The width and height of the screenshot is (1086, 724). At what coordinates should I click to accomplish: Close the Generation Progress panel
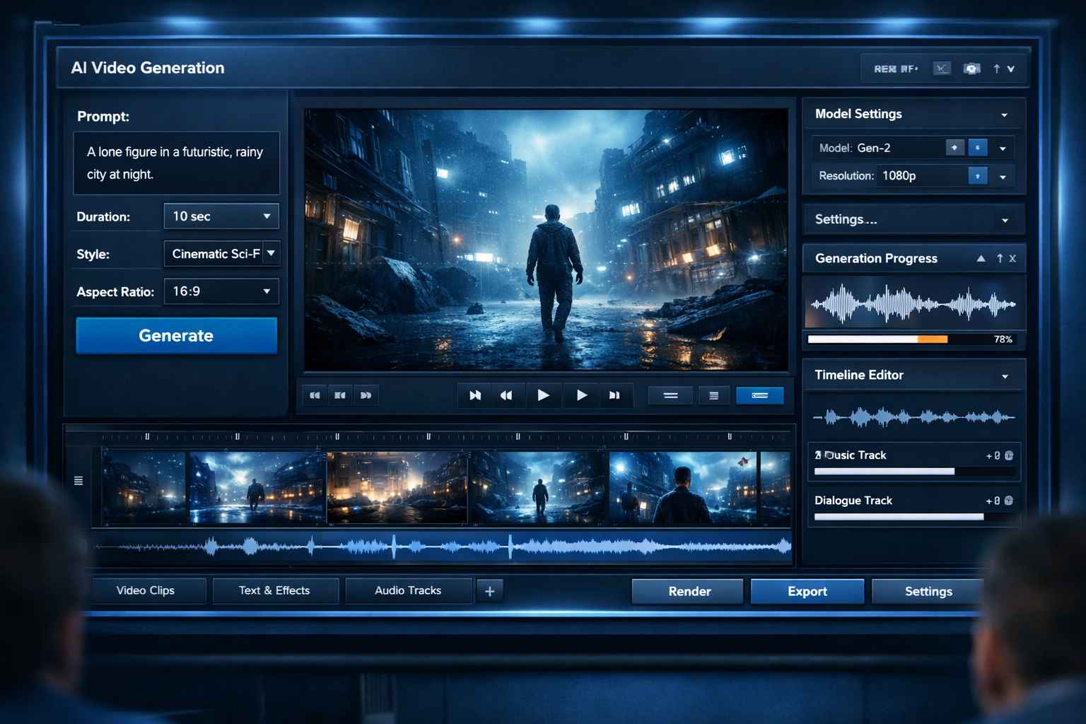tap(1012, 259)
